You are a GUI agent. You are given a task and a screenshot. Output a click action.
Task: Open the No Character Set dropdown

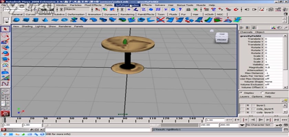(261, 125)
